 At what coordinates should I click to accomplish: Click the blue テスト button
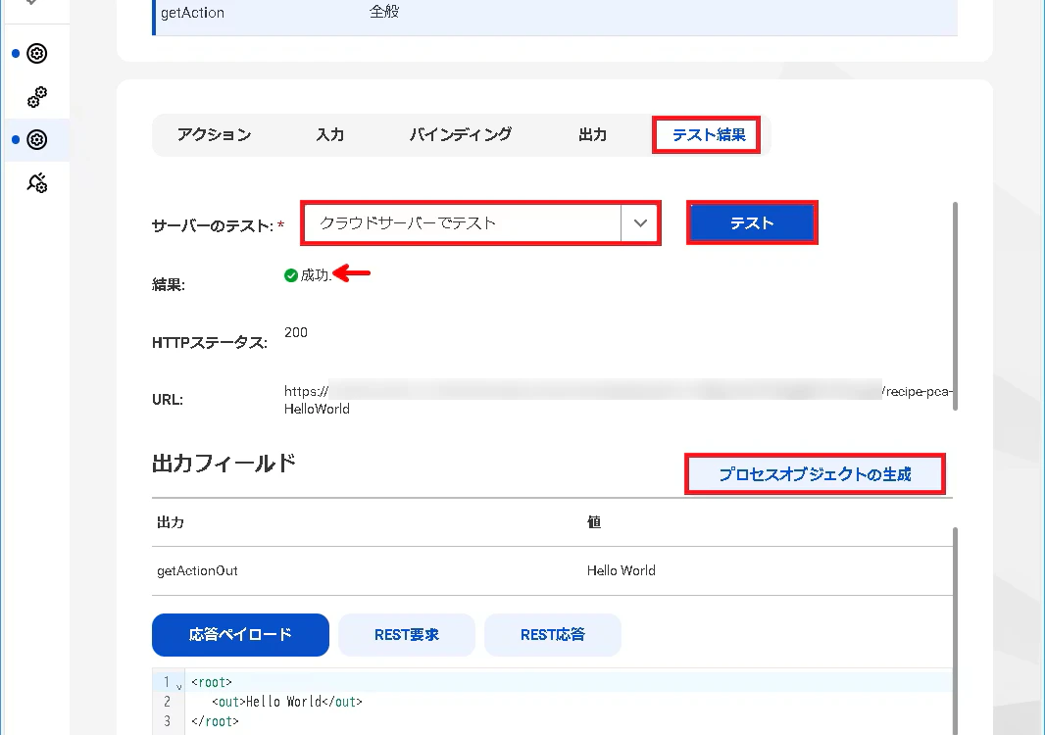tap(752, 223)
